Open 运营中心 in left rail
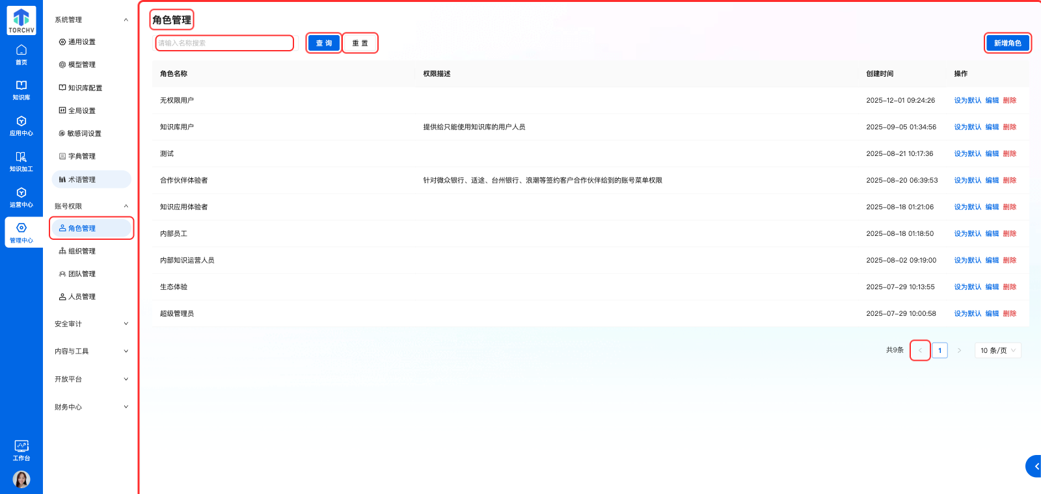Image resolution: width=1041 pixels, height=494 pixels. pos(21,198)
